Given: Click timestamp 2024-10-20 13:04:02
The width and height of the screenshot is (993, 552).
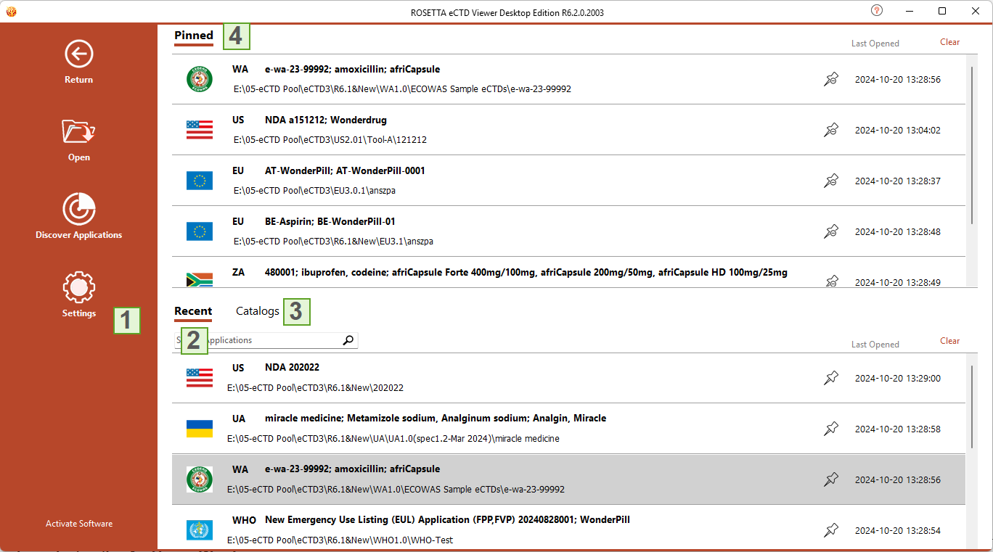Looking at the screenshot, I should pos(898,131).
